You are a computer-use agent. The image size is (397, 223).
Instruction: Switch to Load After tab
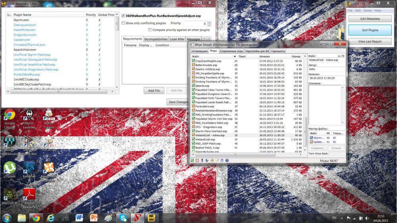click(x=177, y=39)
